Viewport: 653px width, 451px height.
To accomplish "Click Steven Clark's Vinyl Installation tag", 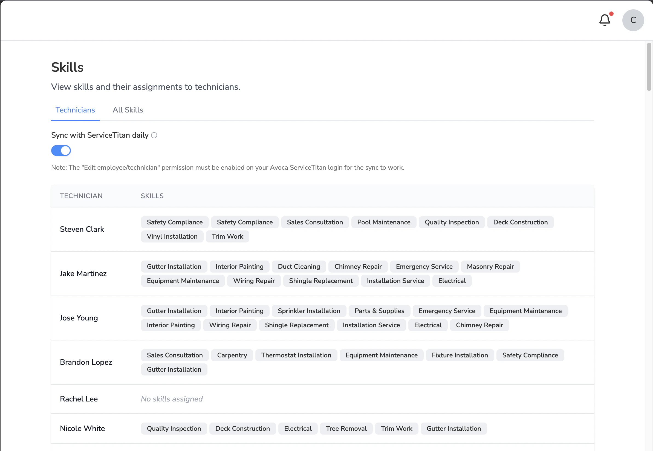I will [172, 236].
